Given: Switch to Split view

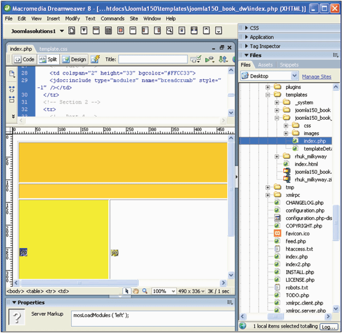Looking at the screenshot, I should (x=48, y=59).
